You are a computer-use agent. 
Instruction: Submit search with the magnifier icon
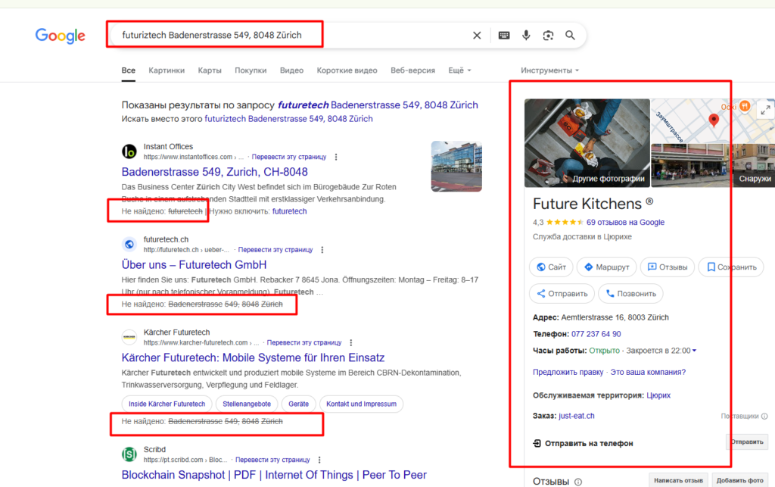[x=570, y=35]
